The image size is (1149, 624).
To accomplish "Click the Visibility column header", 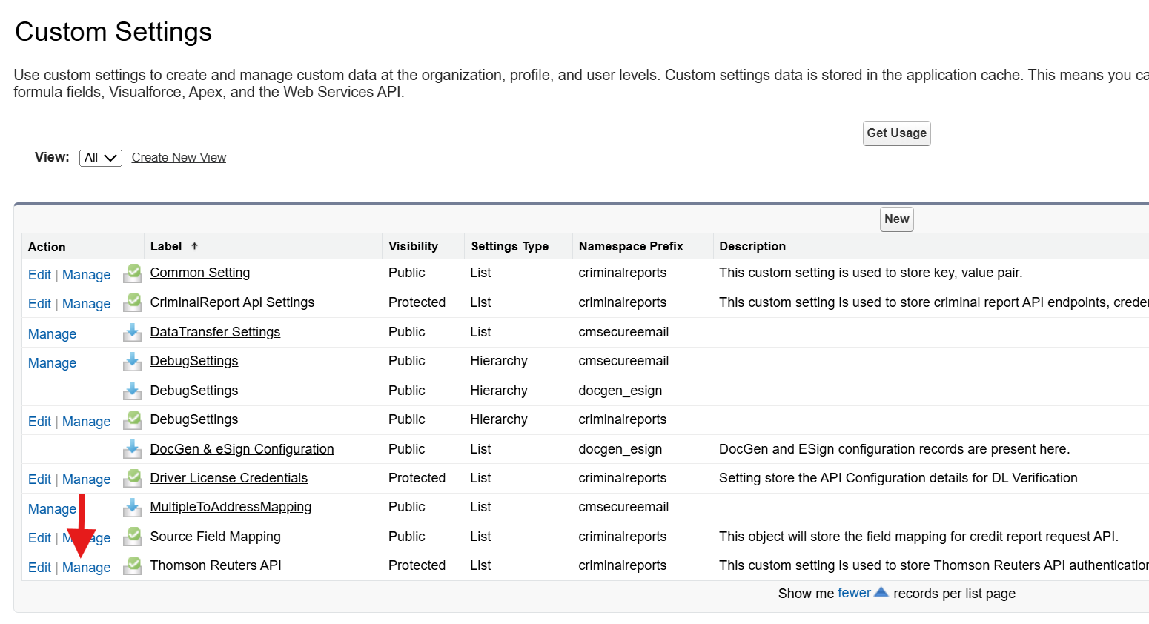I will (413, 246).
